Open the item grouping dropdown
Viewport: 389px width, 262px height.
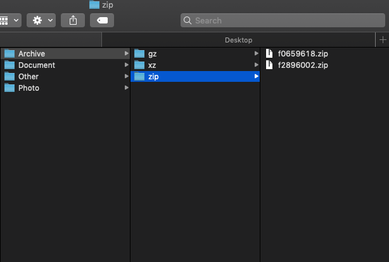10,20
